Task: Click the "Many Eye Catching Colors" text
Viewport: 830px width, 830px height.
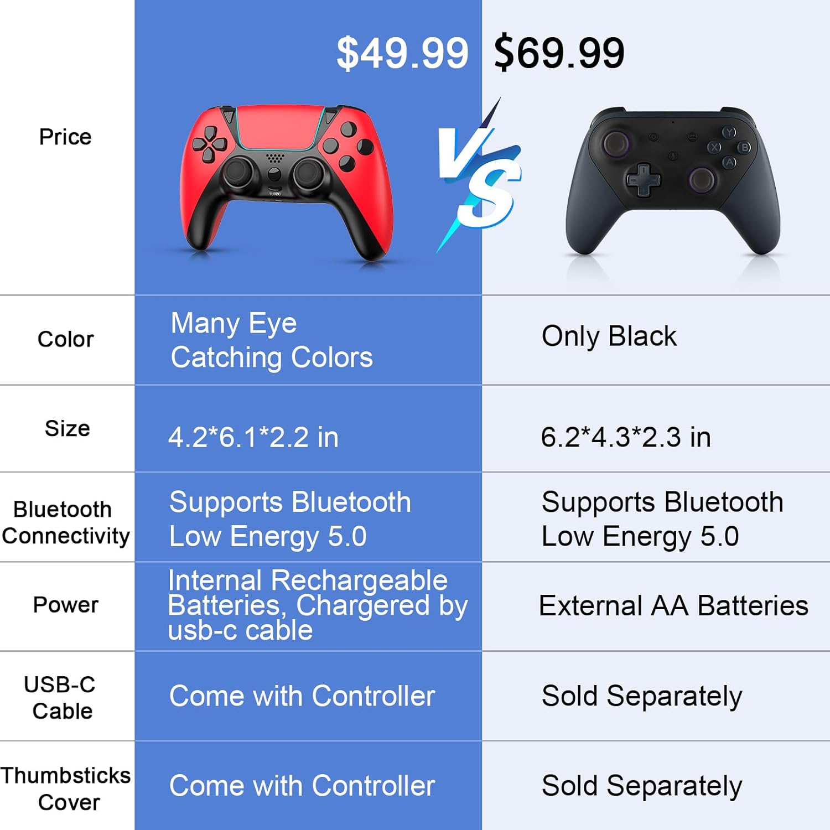Action: [x=271, y=340]
